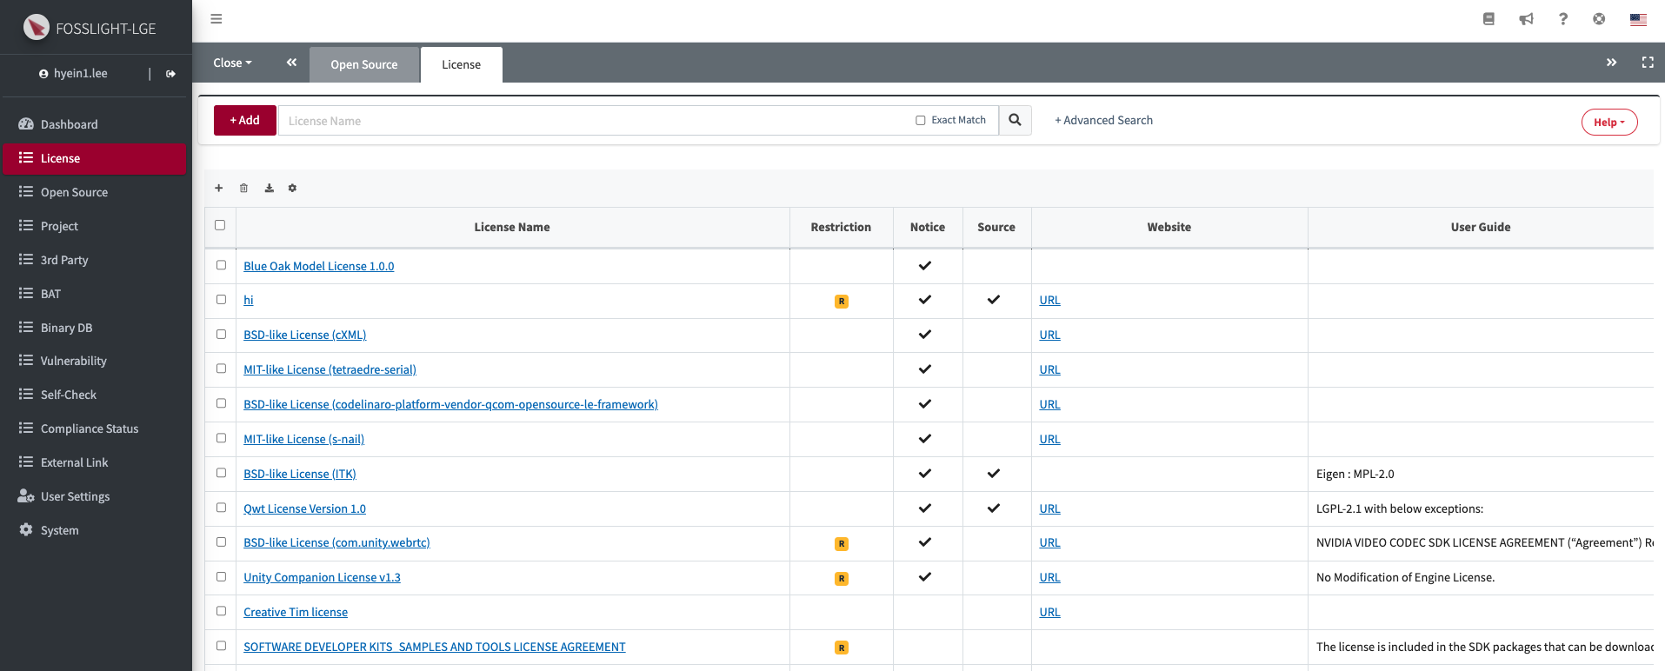The image size is (1665, 671).
Task: Click the question mark help icon
Action: coord(1563,19)
